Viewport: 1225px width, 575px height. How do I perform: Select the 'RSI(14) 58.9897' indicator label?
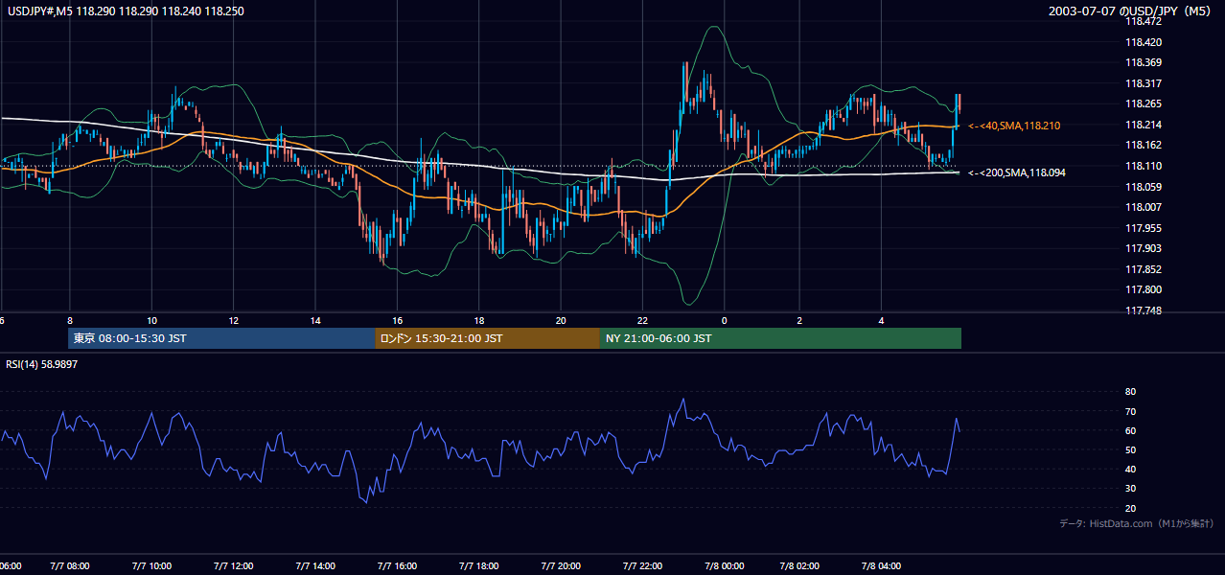coord(41,364)
